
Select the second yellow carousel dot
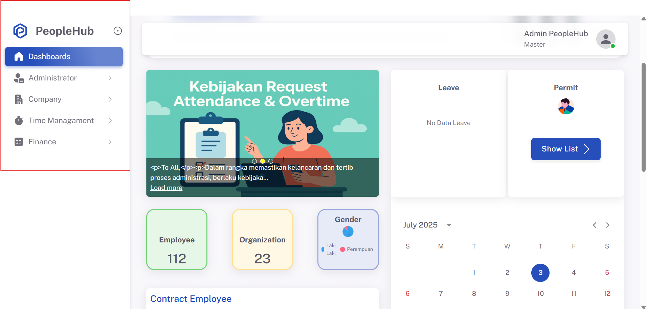[x=263, y=161]
